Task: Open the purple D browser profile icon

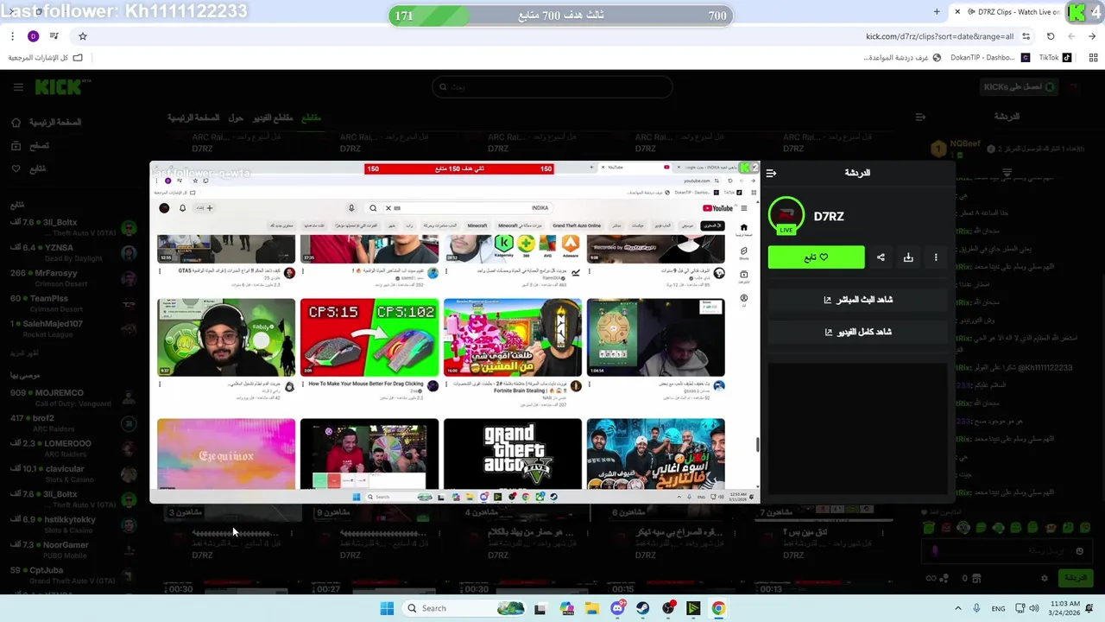Action: [x=33, y=36]
